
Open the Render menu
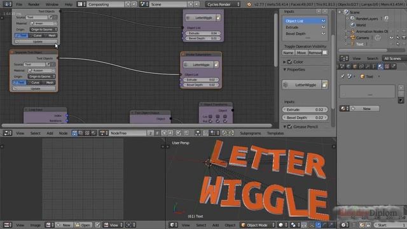(x=34, y=4)
